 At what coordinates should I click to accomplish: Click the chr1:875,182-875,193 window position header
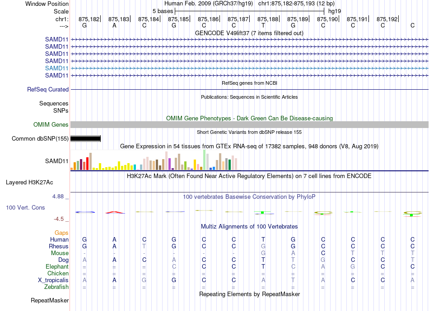coord(296,4)
